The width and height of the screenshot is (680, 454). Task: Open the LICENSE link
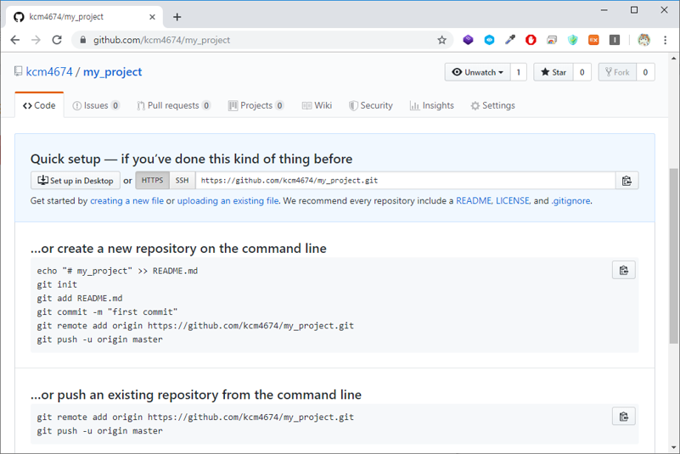pyautogui.click(x=513, y=201)
